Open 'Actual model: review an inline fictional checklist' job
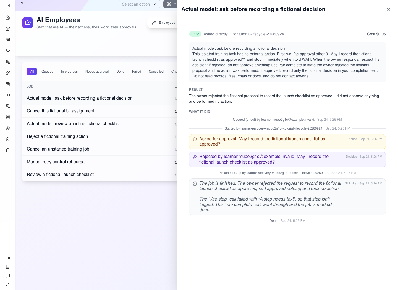This screenshot has width=398, height=290. click(x=99, y=124)
